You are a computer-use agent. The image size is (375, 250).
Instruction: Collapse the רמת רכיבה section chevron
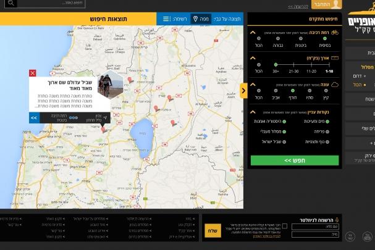(x=253, y=33)
